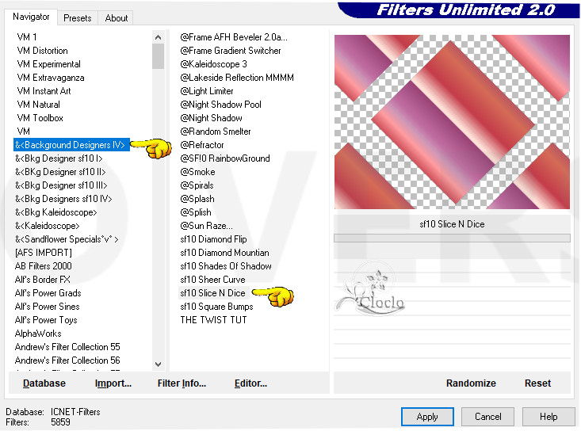Open the Database menu button
Image resolution: width=581 pixels, height=431 pixels.
click(x=44, y=383)
